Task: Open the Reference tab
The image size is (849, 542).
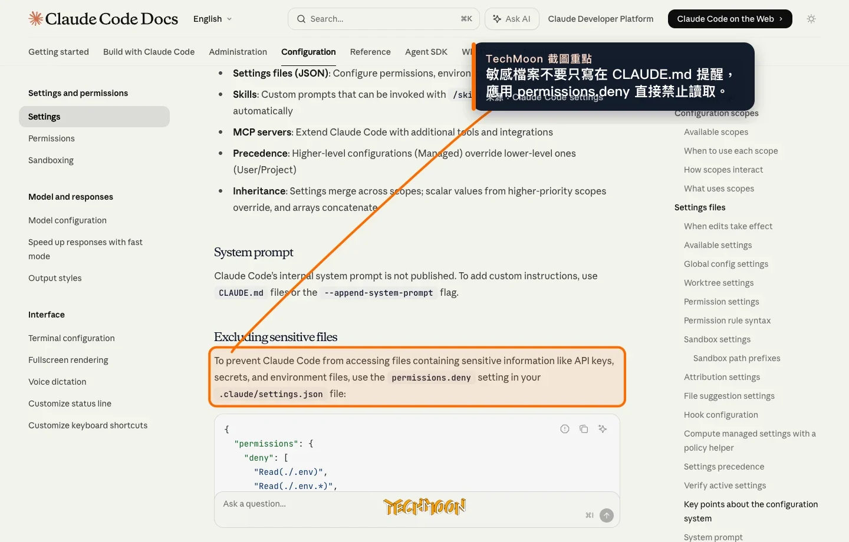Action: tap(370, 52)
